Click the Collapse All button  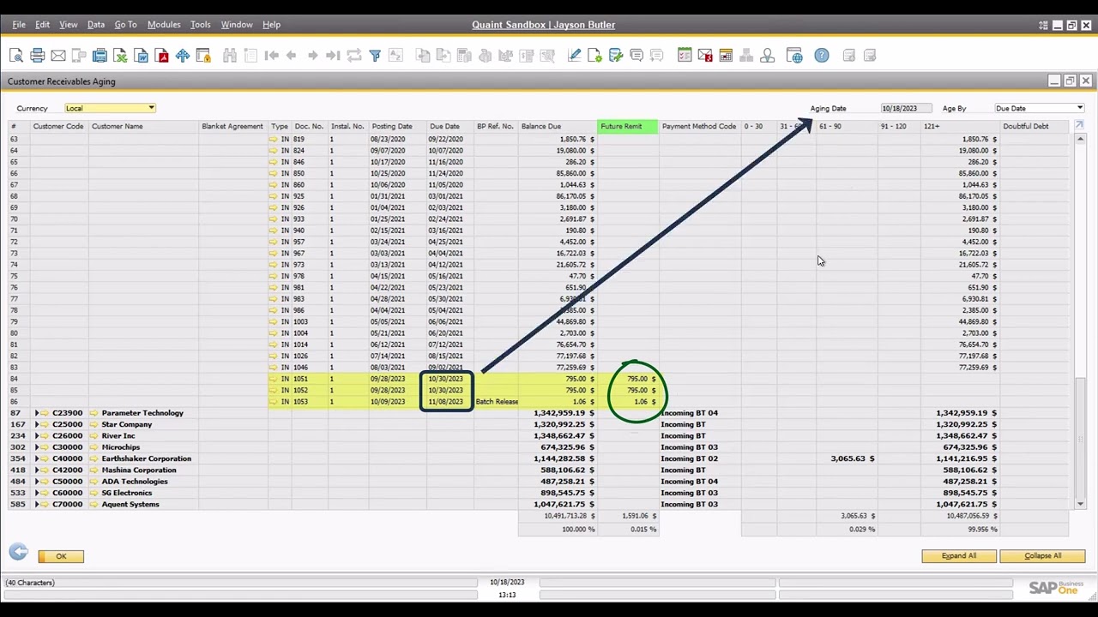(1042, 556)
